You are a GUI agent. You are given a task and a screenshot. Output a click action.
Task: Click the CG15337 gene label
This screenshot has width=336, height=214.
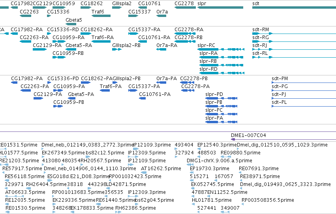tap(139, 11)
